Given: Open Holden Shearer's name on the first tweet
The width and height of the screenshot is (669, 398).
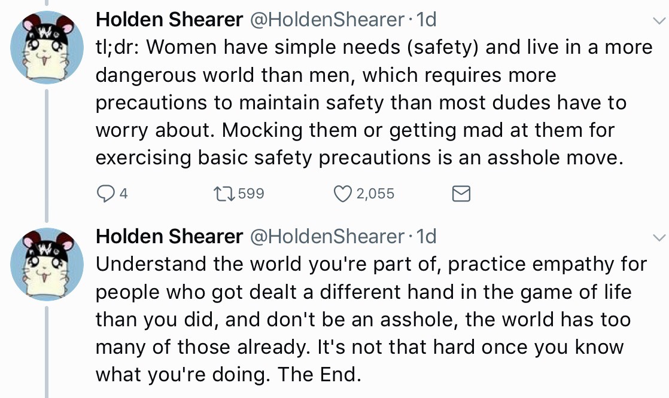Looking at the screenshot, I should [169, 20].
